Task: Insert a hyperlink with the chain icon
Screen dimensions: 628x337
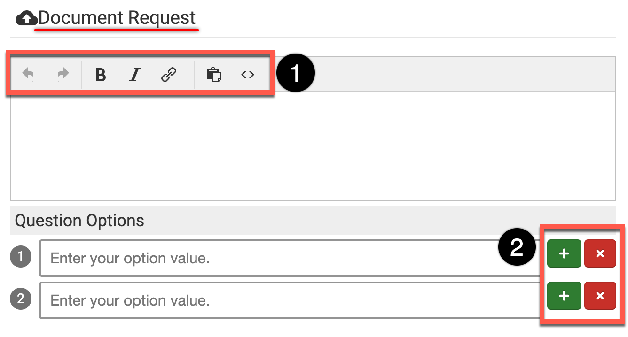Action: pyautogui.click(x=169, y=75)
